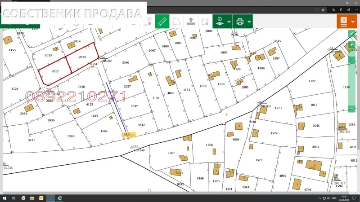Click the 65.81 m measurement label
360x202 pixels.
(129, 135)
